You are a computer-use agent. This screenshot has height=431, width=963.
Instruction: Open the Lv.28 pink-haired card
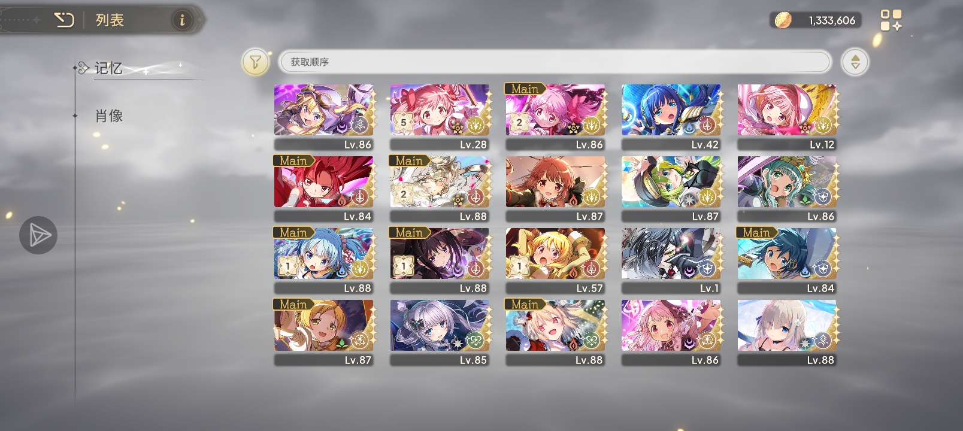(440, 117)
